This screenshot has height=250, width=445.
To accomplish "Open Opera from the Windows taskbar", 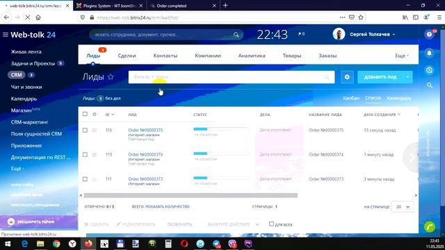I will 184,244.
